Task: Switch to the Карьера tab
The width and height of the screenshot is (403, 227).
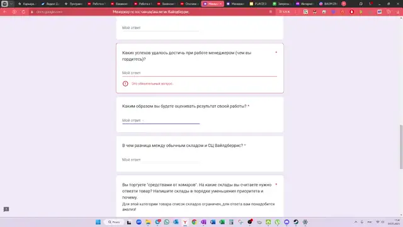Action: point(27,4)
